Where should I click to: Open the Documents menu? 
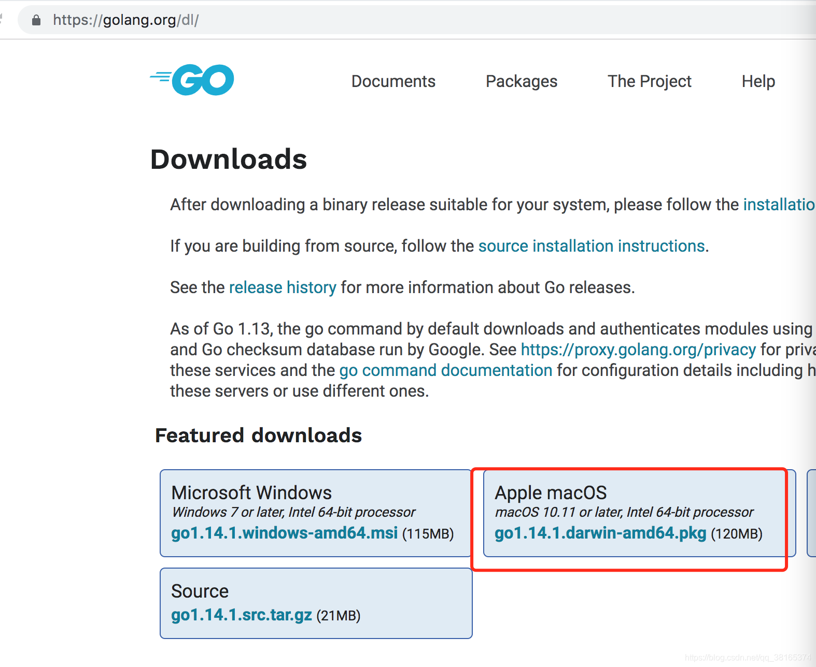[x=393, y=81]
